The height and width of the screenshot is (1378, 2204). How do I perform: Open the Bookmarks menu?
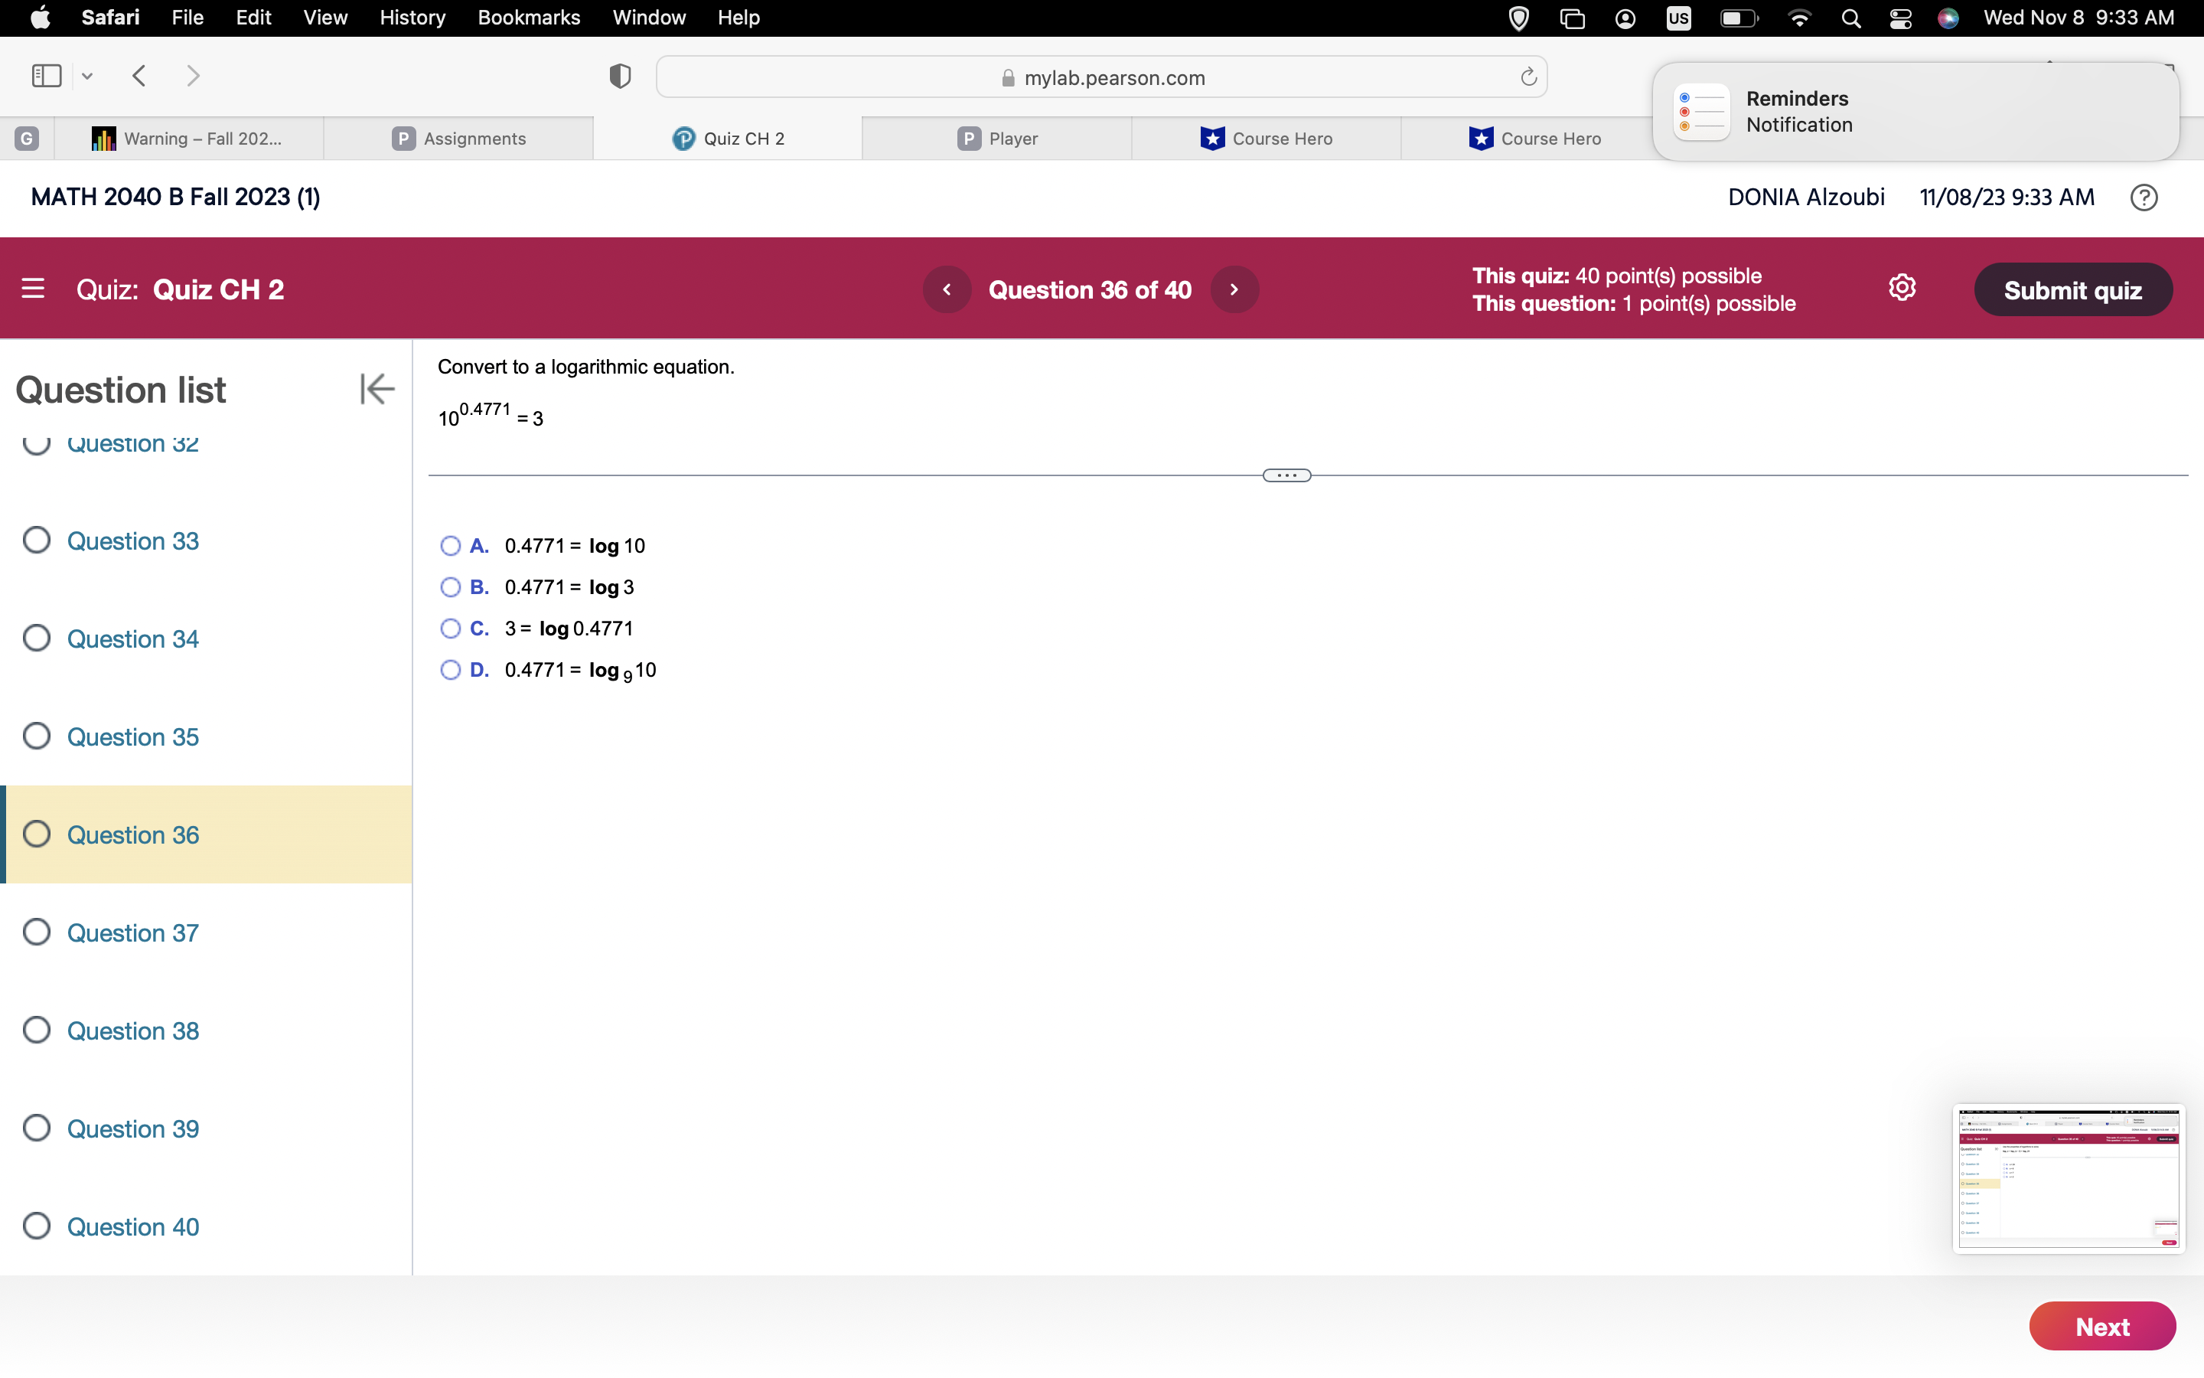click(x=528, y=18)
